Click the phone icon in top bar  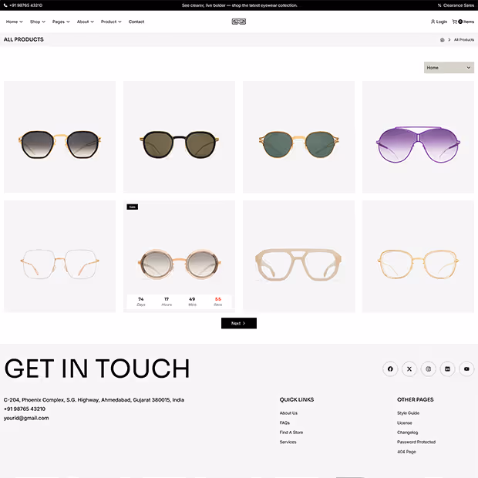pyautogui.click(x=5, y=5)
